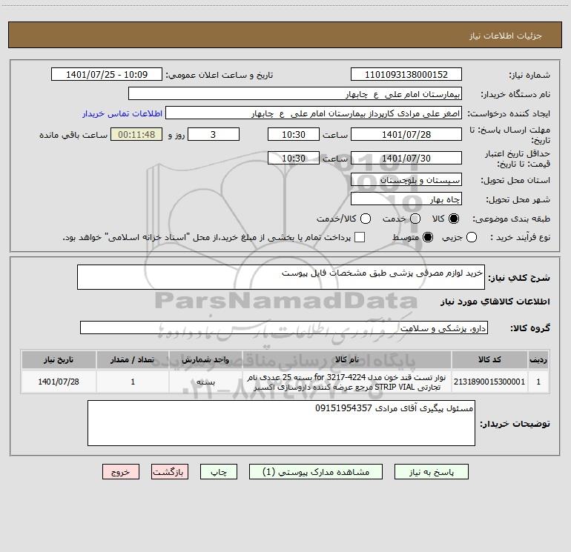The width and height of the screenshot is (571, 552).
Task: Click the price validity date 1401/07/30 field
Action: [x=406, y=158]
